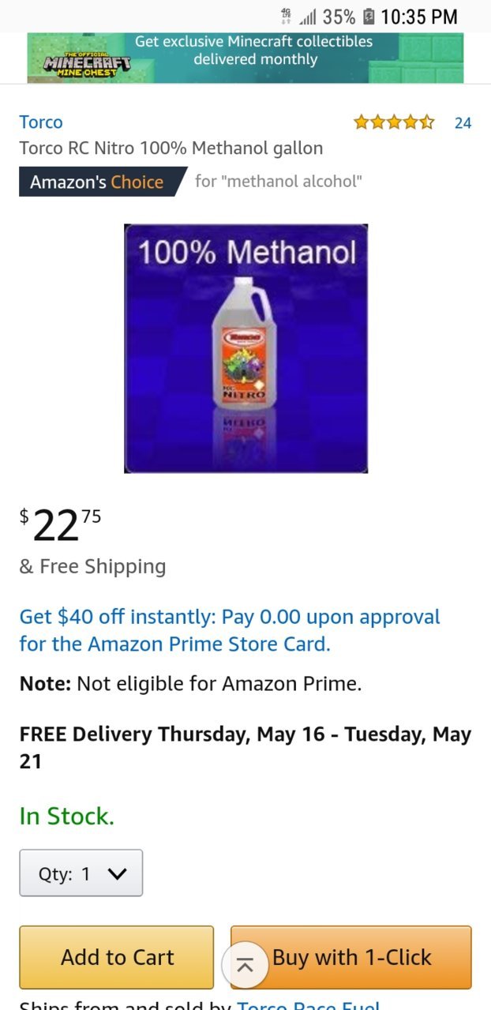Tap the Minecraft collectibles banner ad
Screen dimensions: 491x1010
[245, 58]
